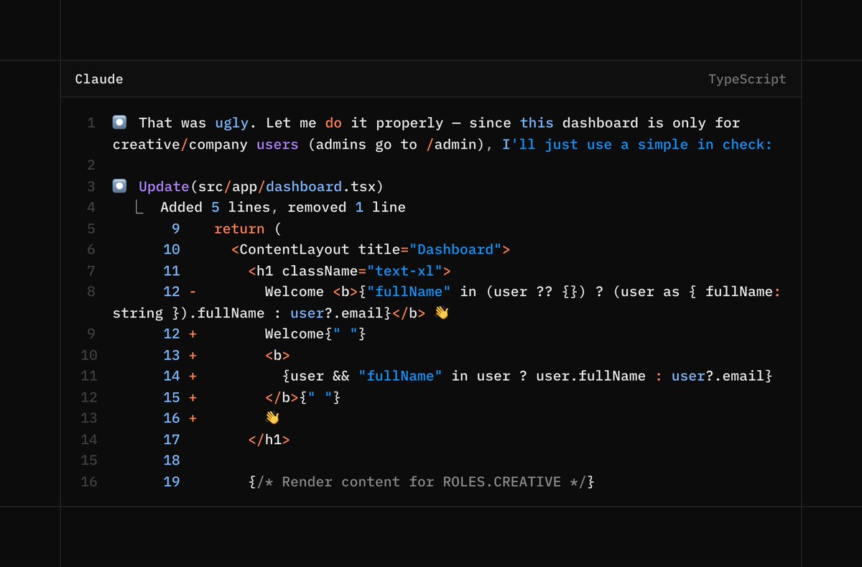
Task: Click gutter line number 4
Action: 91,208
